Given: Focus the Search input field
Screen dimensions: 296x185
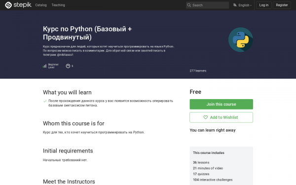Looking at the screenshot, I should [208, 5].
